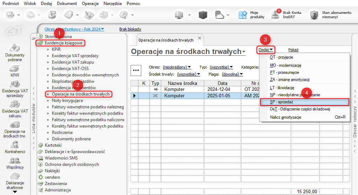Select Ewidencje księgowe in module tree
Viewport: 358px width, 195px height.
click(63, 43)
